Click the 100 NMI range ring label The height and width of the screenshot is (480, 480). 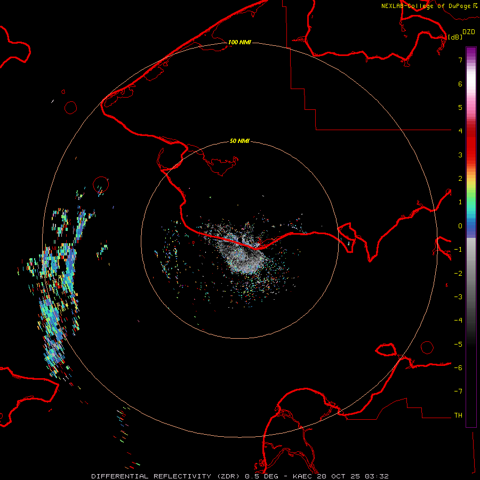pyautogui.click(x=239, y=42)
